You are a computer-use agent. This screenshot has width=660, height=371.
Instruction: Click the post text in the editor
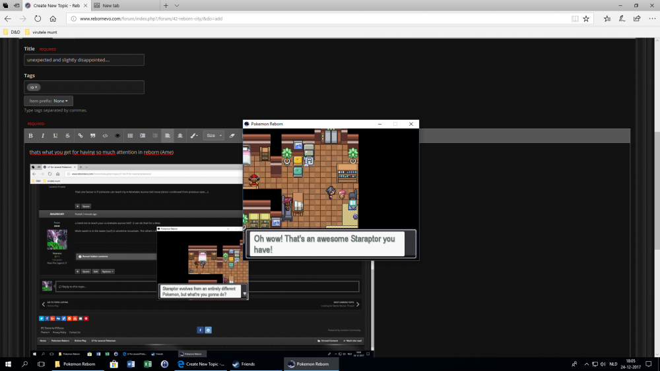click(102, 152)
